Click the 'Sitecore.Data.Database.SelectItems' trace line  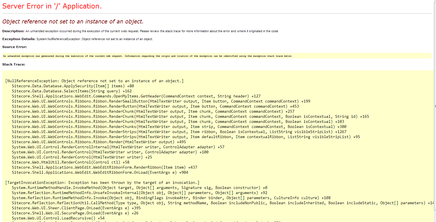72,91
